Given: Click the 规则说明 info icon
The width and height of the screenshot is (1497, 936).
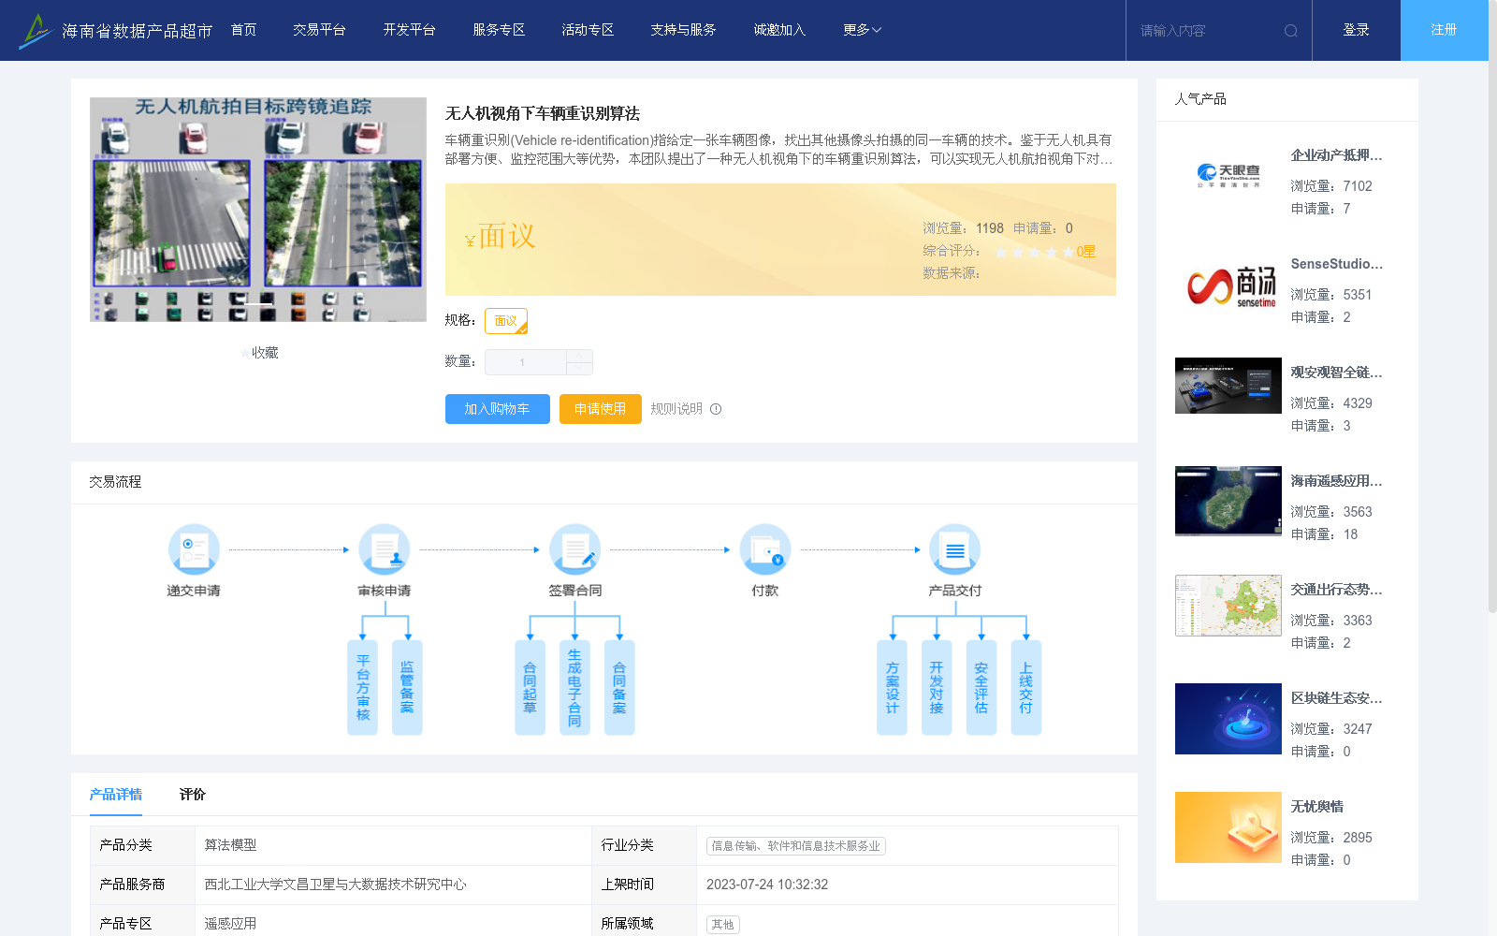Looking at the screenshot, I should 716,409.
